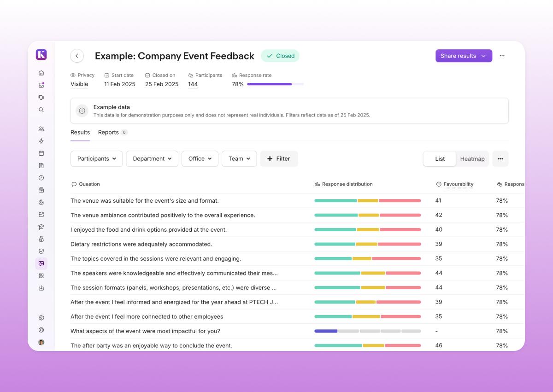This screenshot has height=392, width=553.
Task: Open the shield check icon in sidebar
Action: pyautogui.click(x=41, y=251)
